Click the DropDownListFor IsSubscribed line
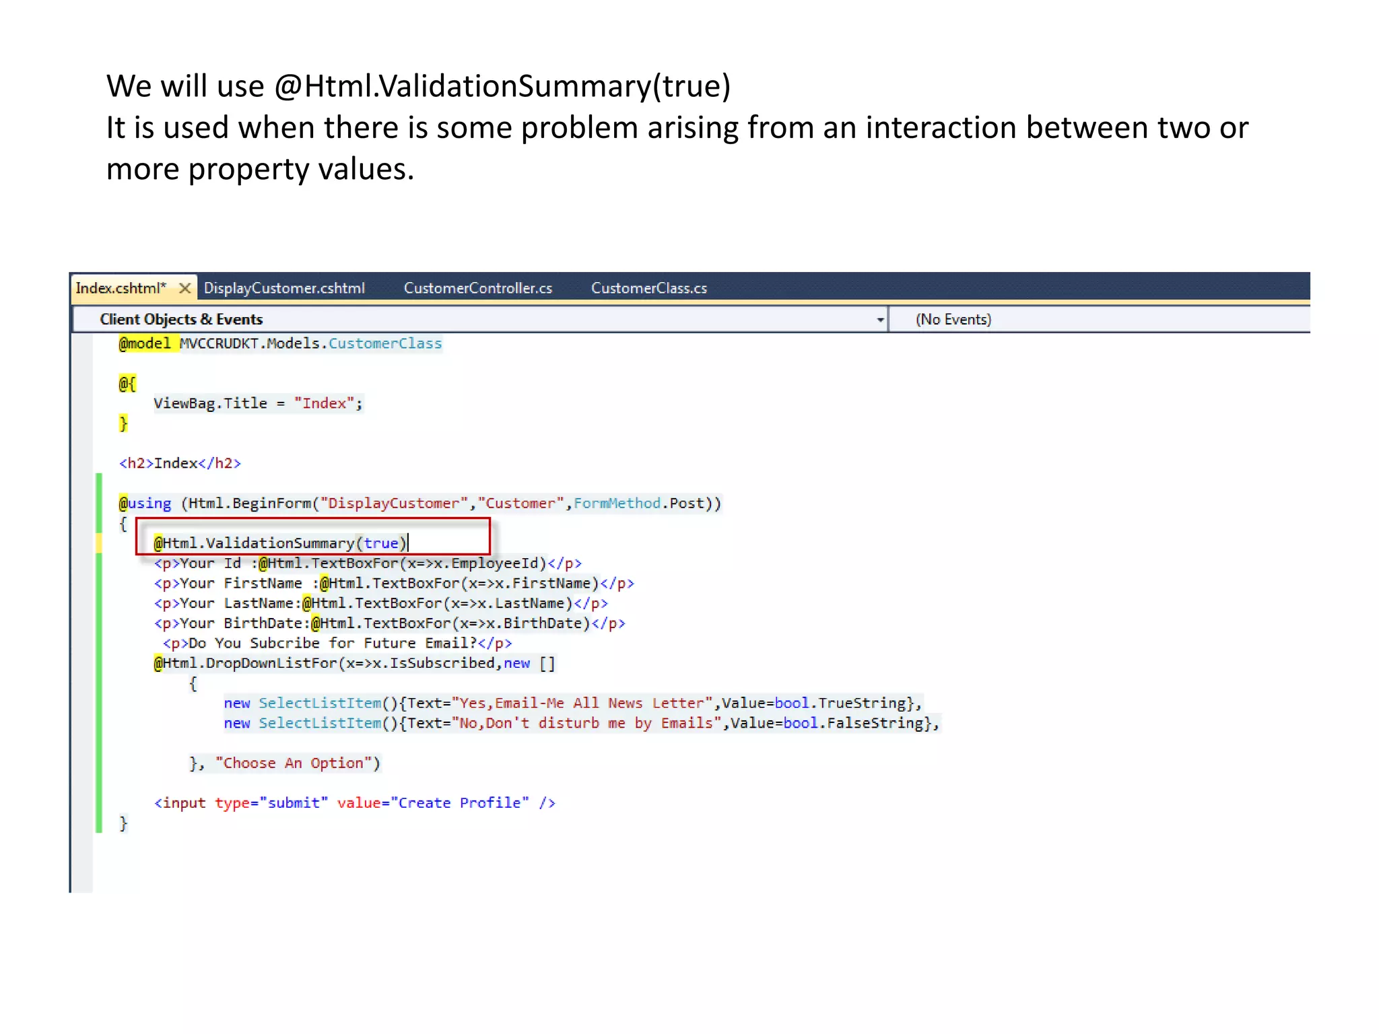This screenshot has height=1034, width=1379. 354,663
